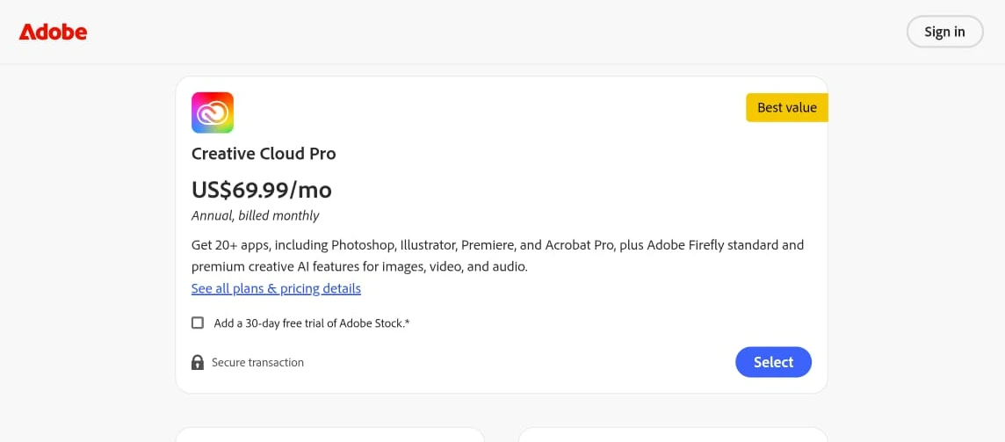Click the US$69.99/mo price text
The height and width of the screenshot is (442, 1005).
coord(261,189)
